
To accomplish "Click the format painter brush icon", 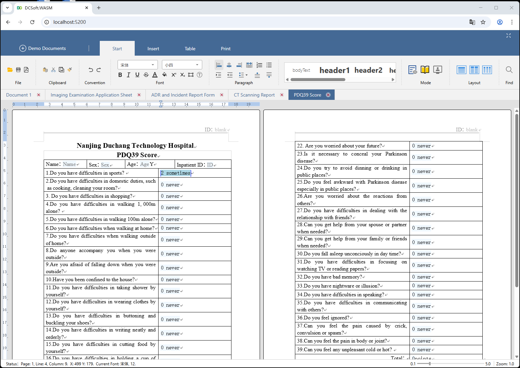I will tap(70, 70).
